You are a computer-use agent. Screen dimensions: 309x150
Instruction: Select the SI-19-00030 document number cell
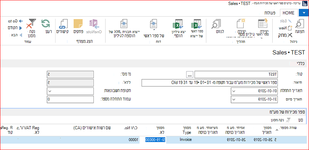coord(156,140)
